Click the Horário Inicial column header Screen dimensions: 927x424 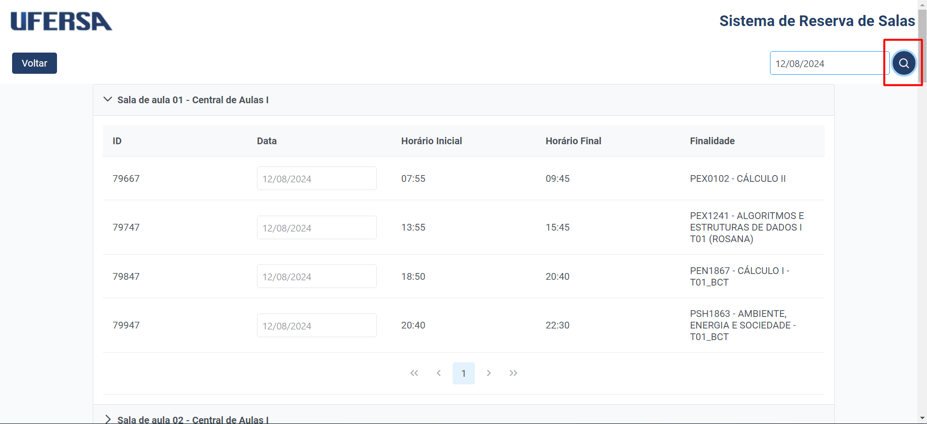pos(431,141)
